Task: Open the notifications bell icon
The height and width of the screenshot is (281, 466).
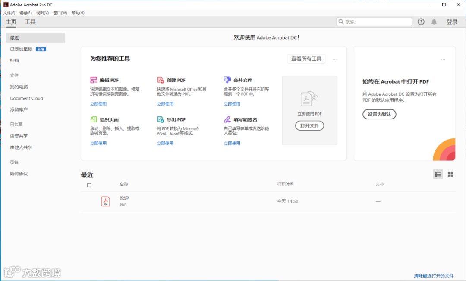Action: click(434, 22)
